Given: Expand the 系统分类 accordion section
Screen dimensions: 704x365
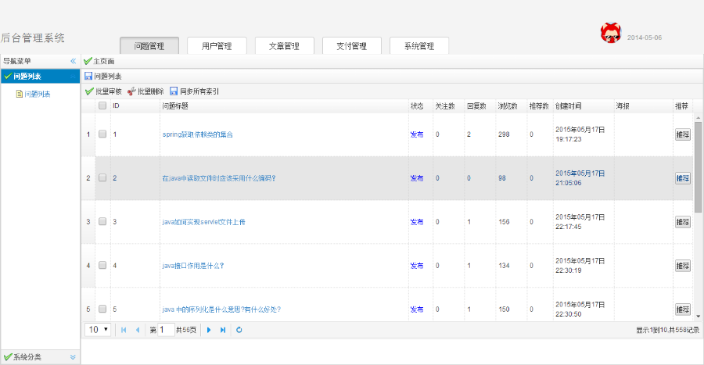Looking at the screenshot, I should 73,357.
